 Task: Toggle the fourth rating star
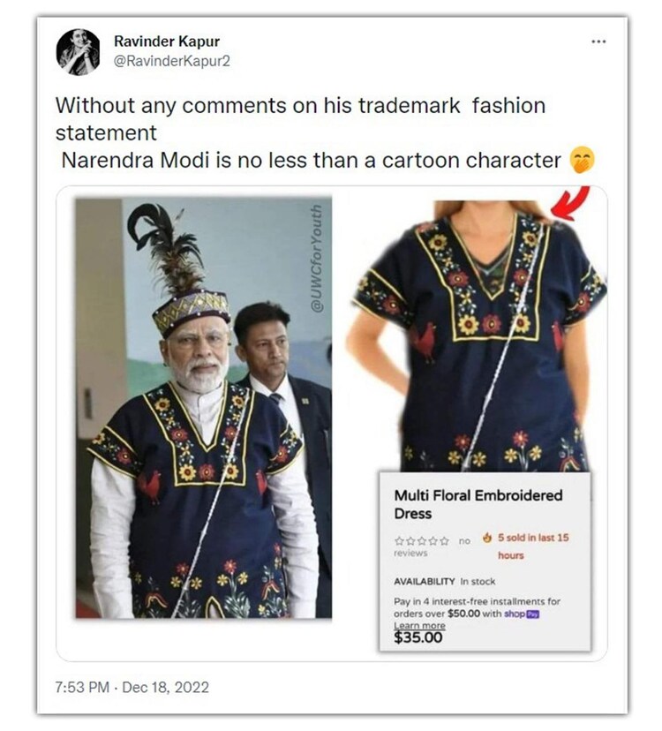click(434, 541)
